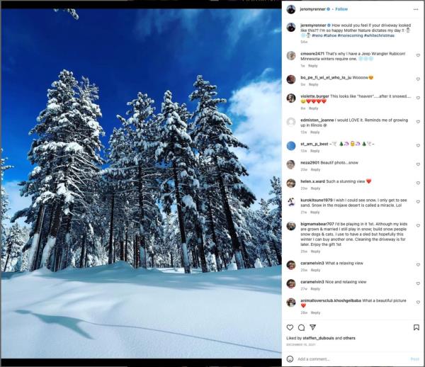Open cmoore2471's avatar

coord(291,55)
